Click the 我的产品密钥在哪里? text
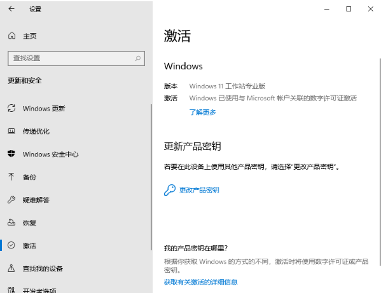 tap(196, 248)
